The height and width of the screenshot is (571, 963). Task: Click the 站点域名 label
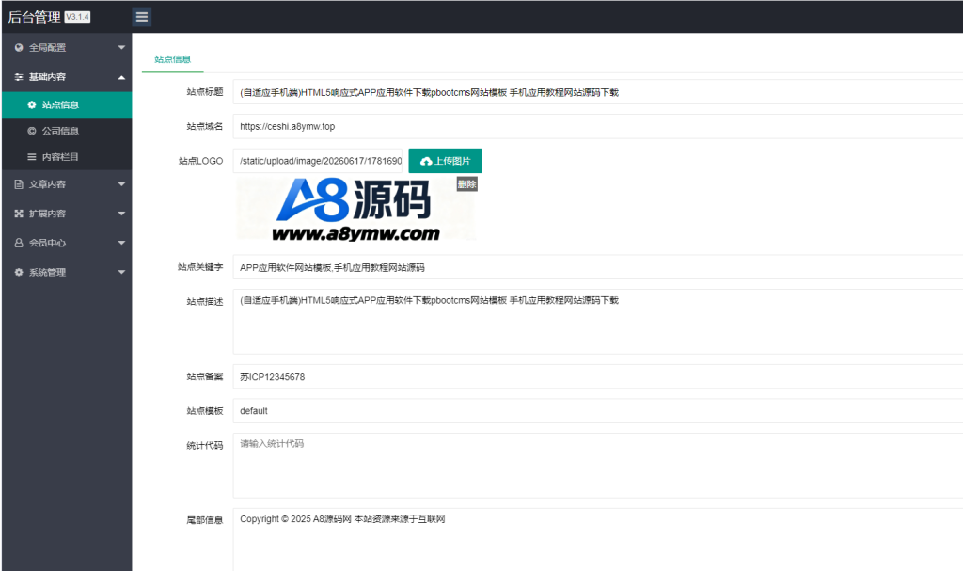[205, 127]
